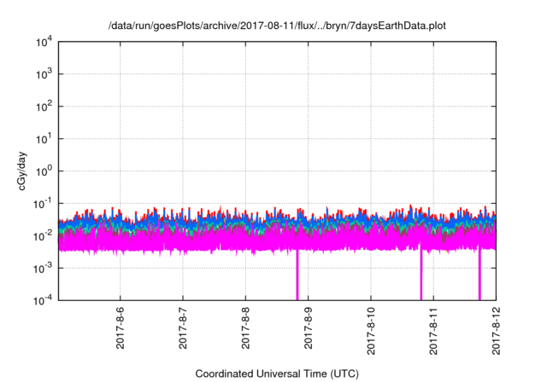Click the 2017-8-12 date tick label
The height and width of the screenshot is (382, 547).
496,331
